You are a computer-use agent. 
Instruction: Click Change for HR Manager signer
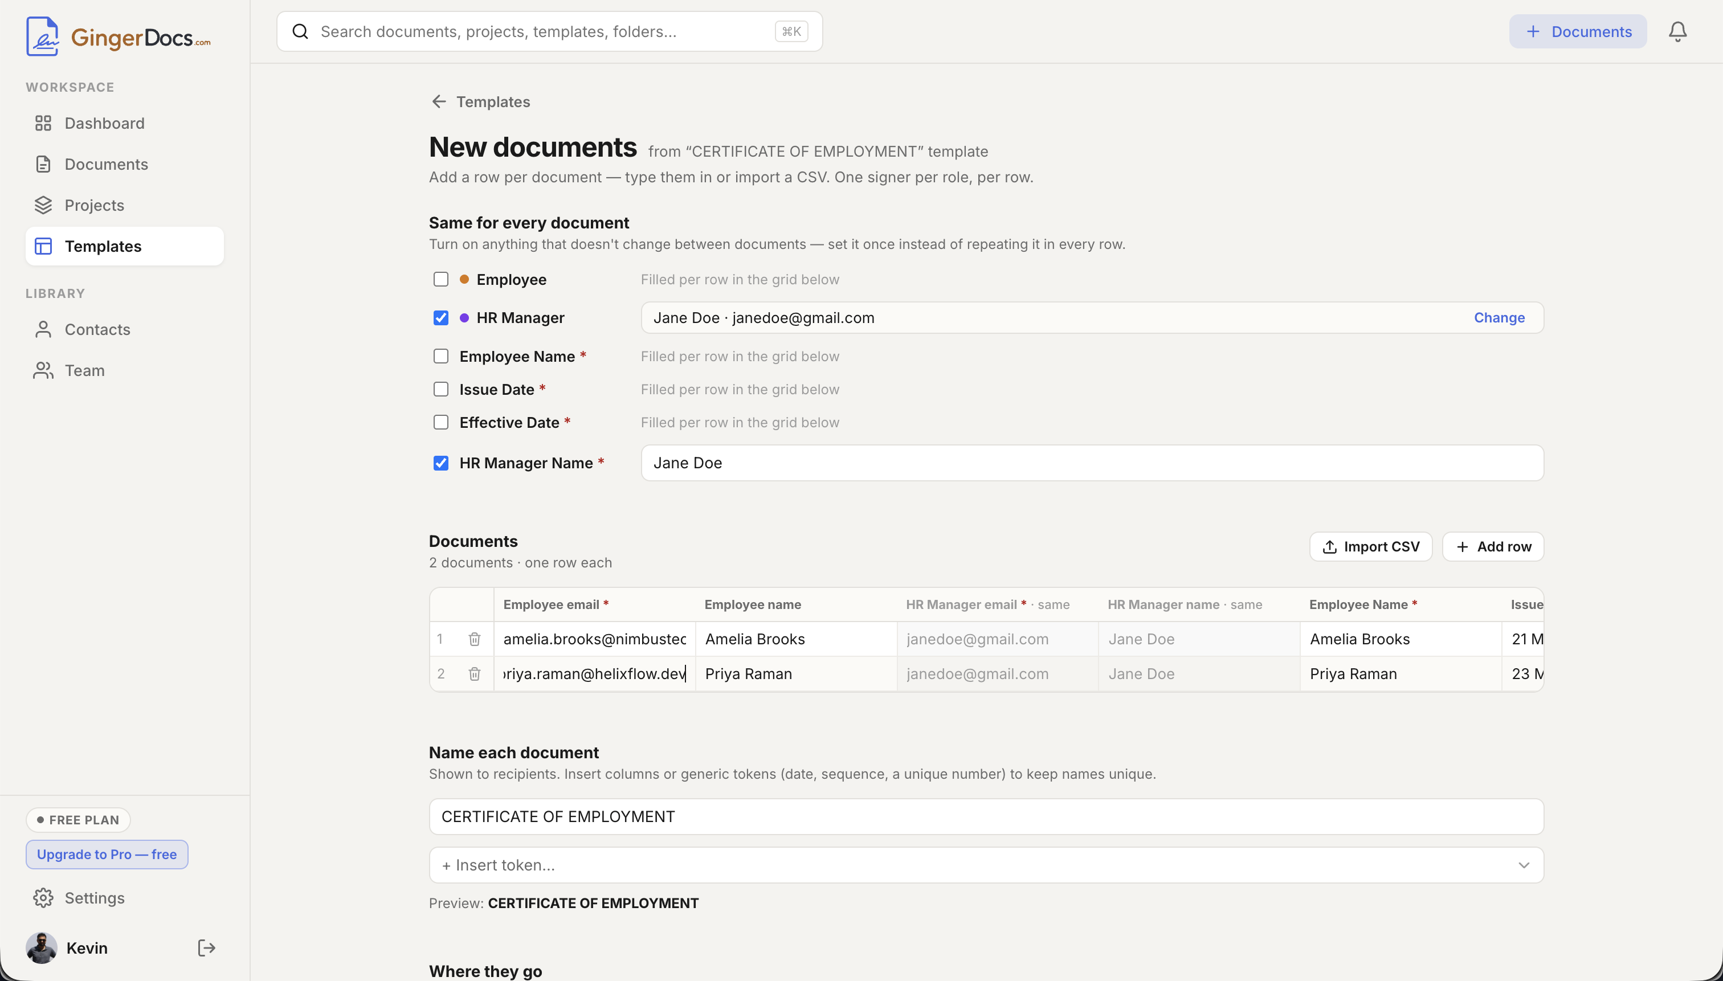coord(1499,318)
